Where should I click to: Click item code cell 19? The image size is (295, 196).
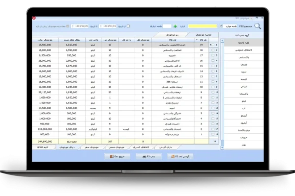click(x=201, y=45)
